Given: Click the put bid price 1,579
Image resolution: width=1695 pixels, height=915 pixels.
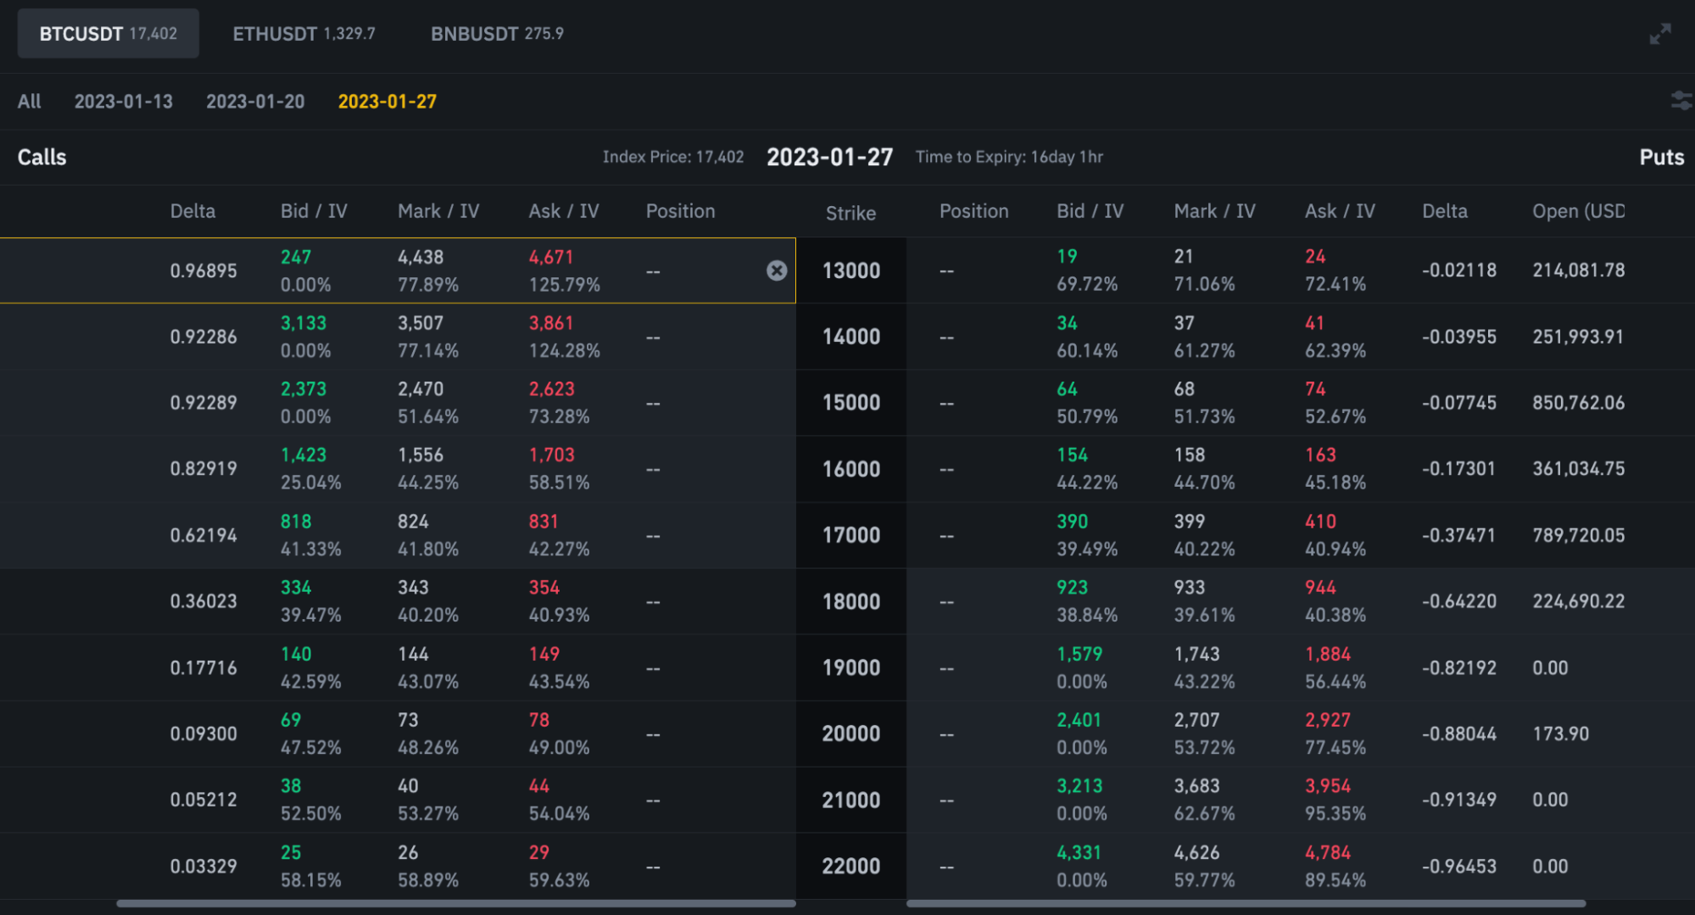Looking at the screenshot, I should [x=1079, y=654].
